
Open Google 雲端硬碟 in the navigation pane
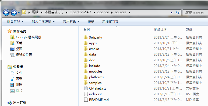tap(28, 37)
